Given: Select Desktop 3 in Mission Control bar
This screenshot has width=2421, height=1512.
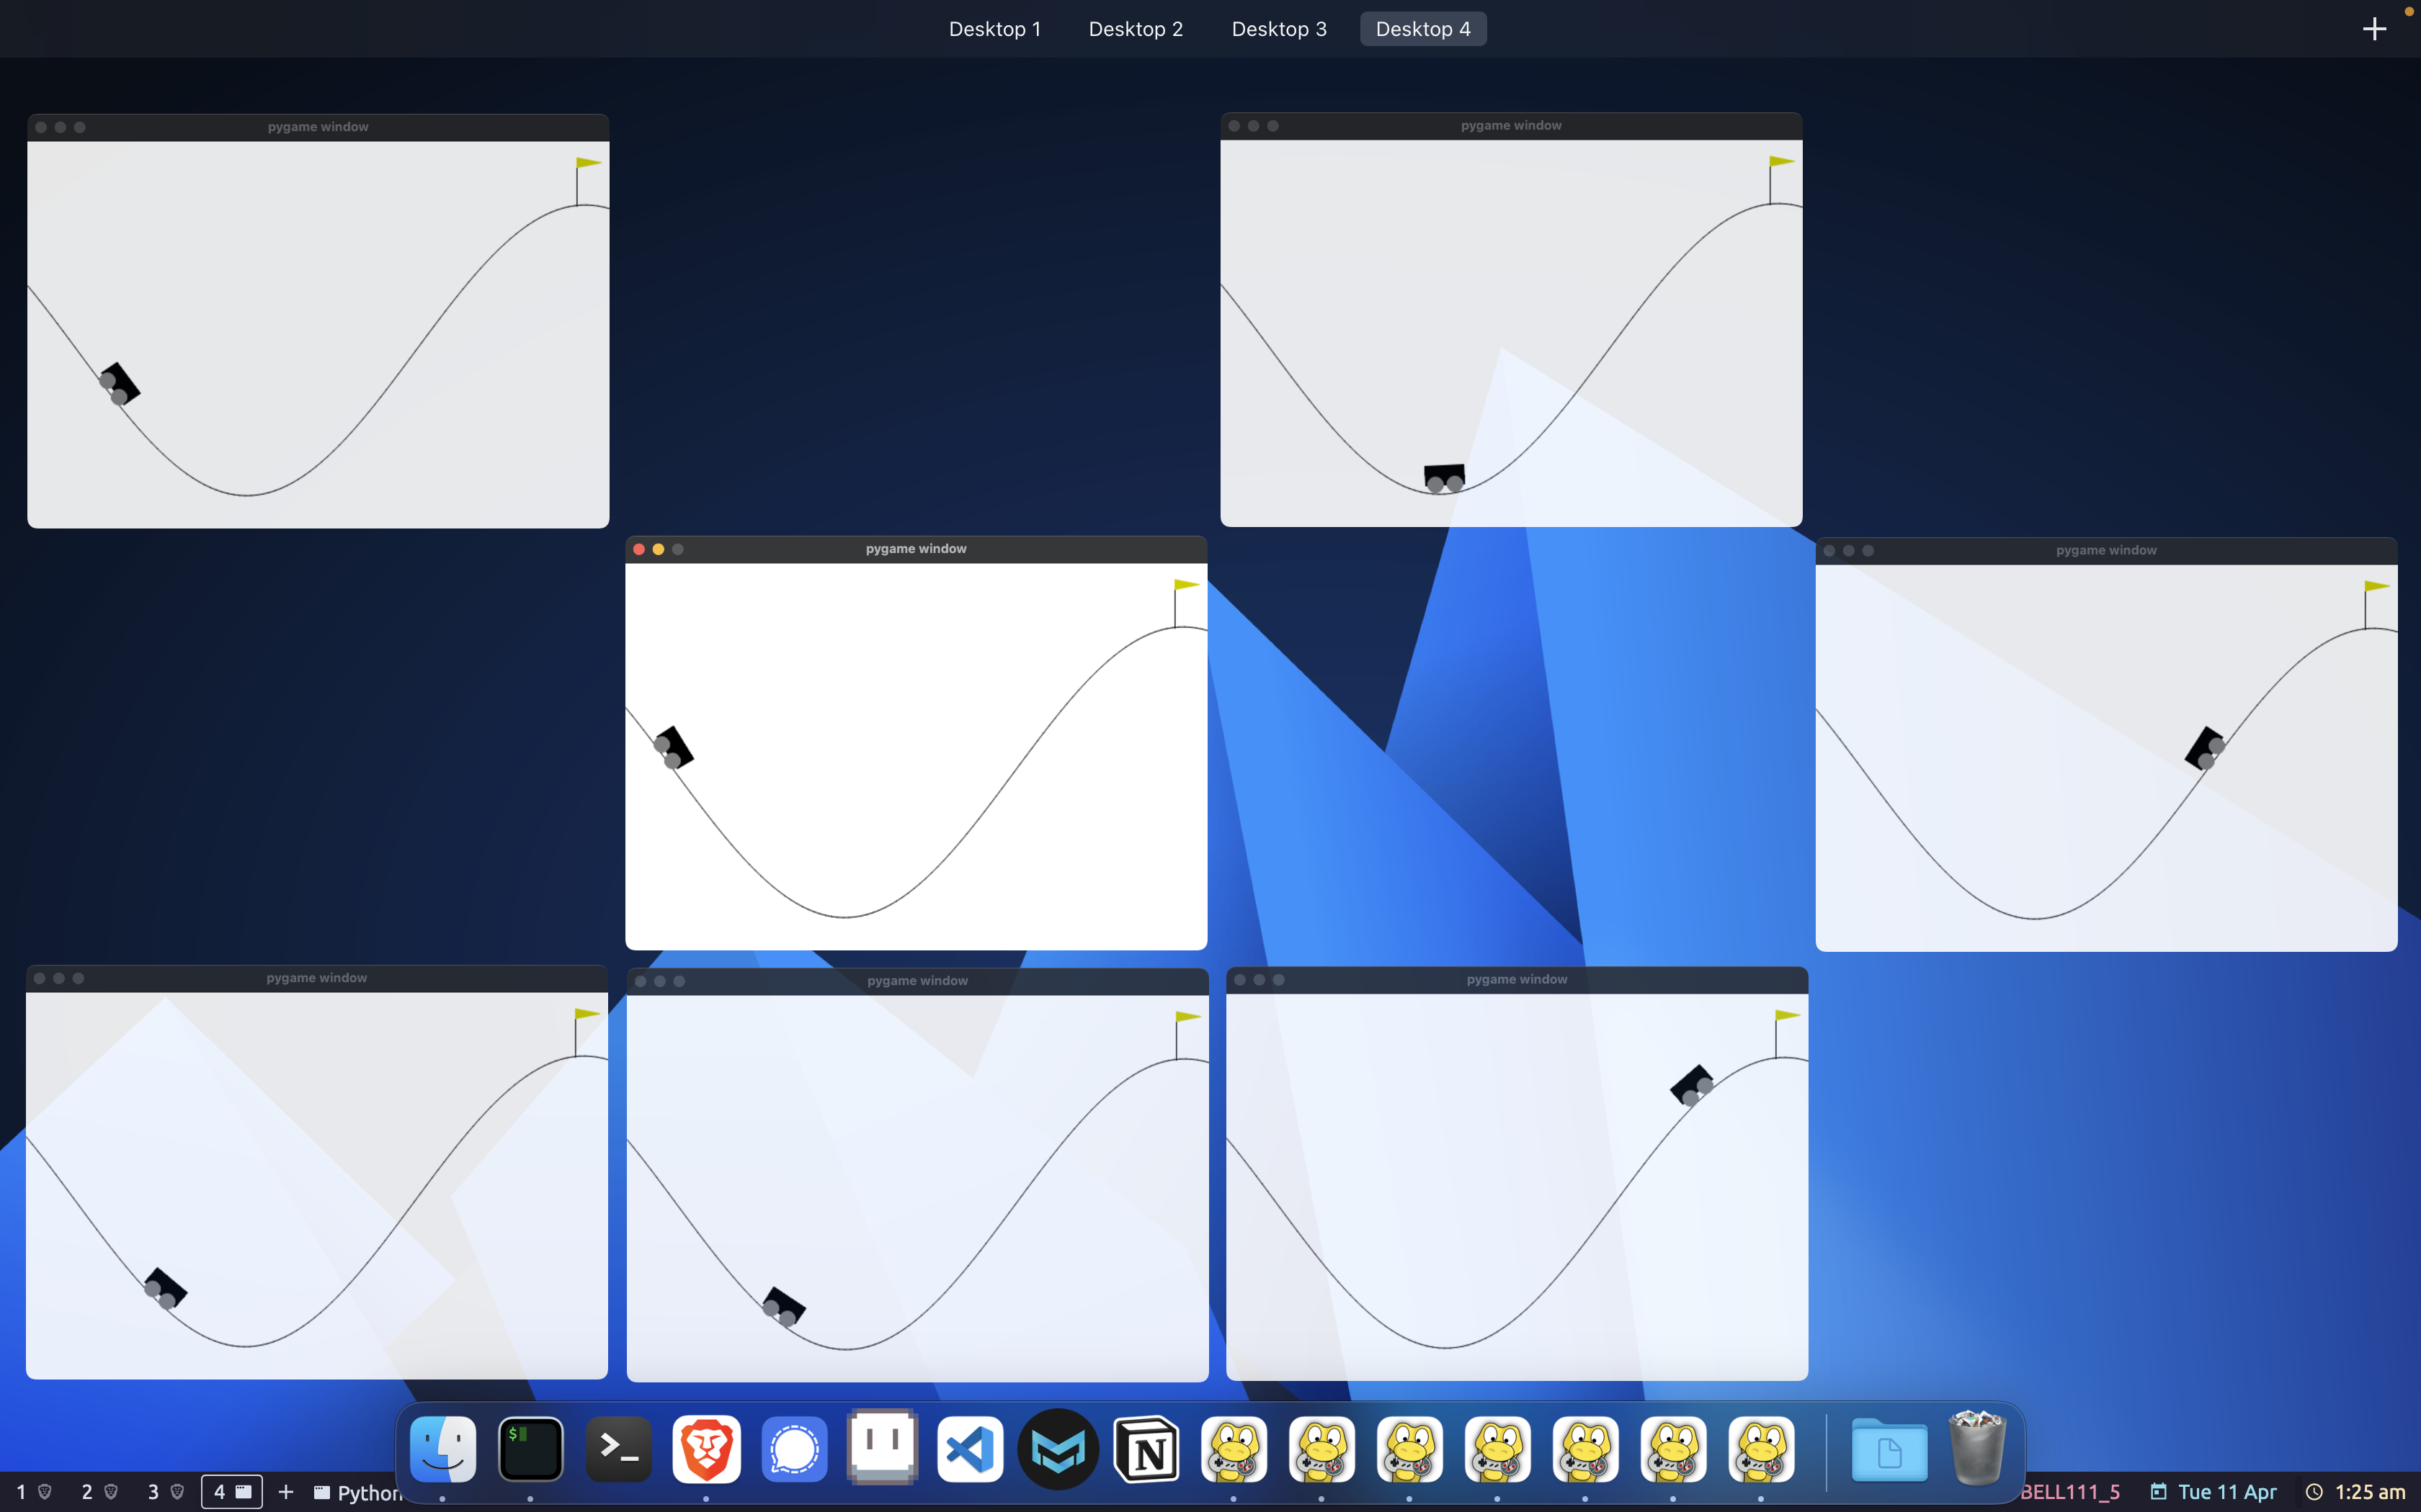Looking at the screenshot, I should pyautogui.click(x=1278, y=29).
